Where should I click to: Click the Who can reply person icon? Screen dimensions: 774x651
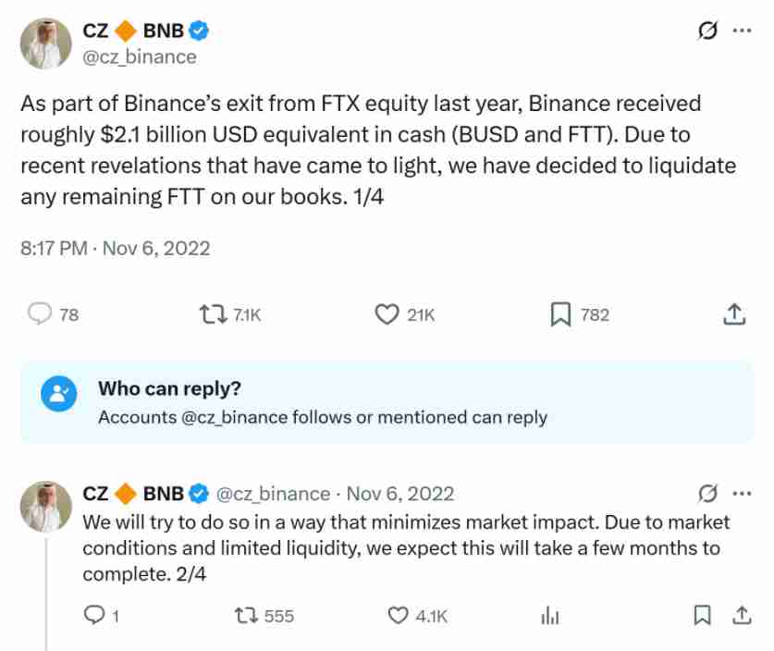[x=57, y=393]
